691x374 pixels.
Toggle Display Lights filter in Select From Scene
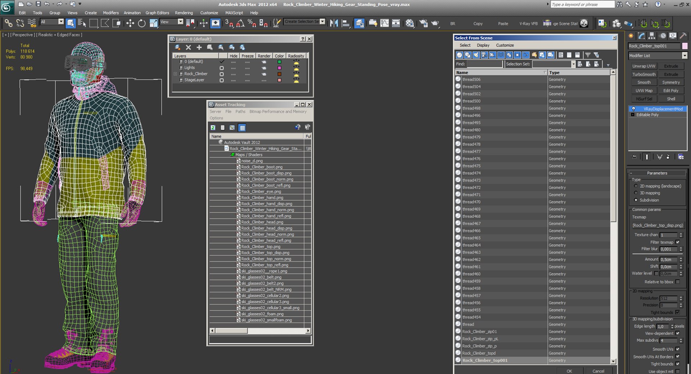pos(476,55)
